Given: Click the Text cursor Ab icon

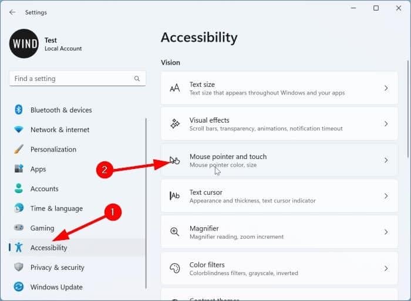Looking at the screenshot, I should (x=175, y=196).
